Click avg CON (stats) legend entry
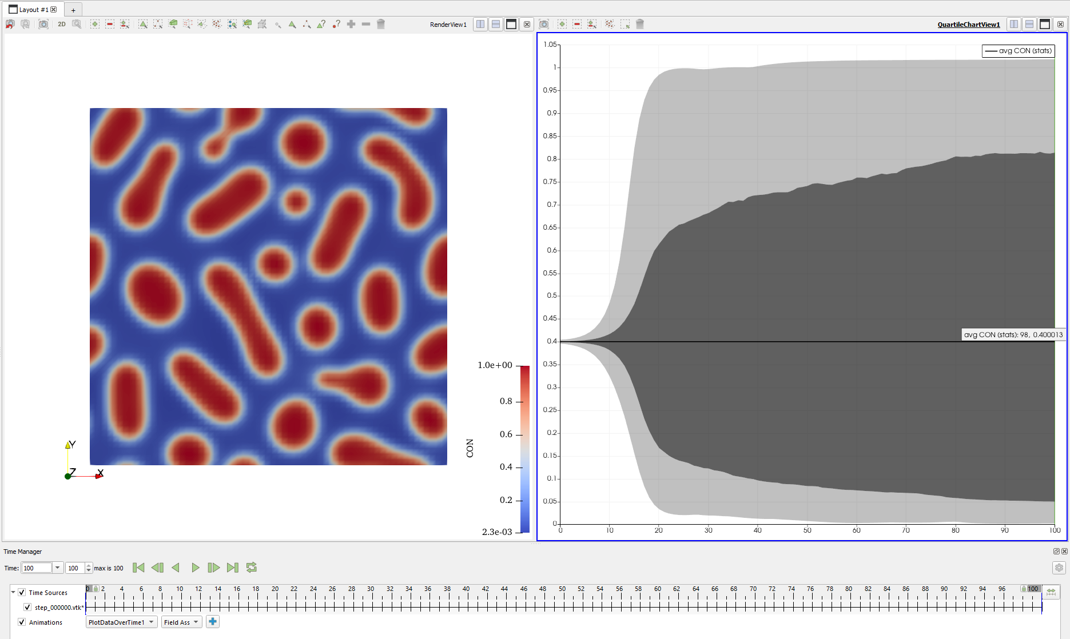The width and height of the screenshot is (1070, 639). coord(1018,50)
